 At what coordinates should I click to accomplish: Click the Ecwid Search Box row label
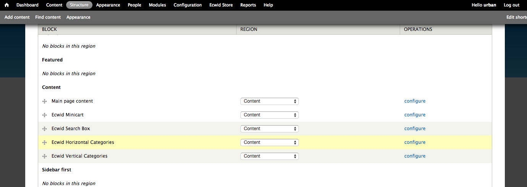(71, 129)
